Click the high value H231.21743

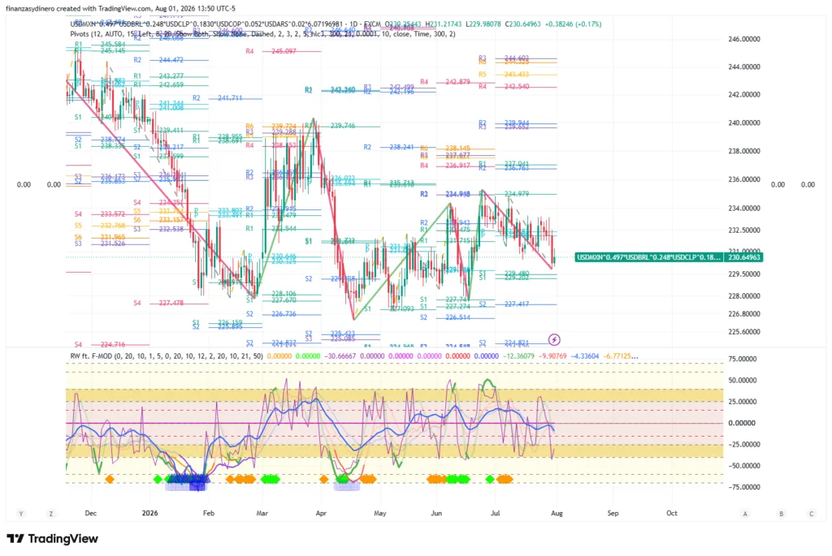pyautogui.click(x=444, y=24)
